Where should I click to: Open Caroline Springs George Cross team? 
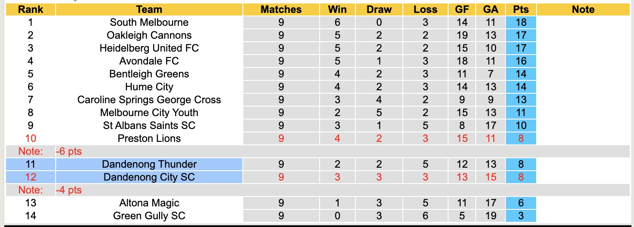click(149, 100)
